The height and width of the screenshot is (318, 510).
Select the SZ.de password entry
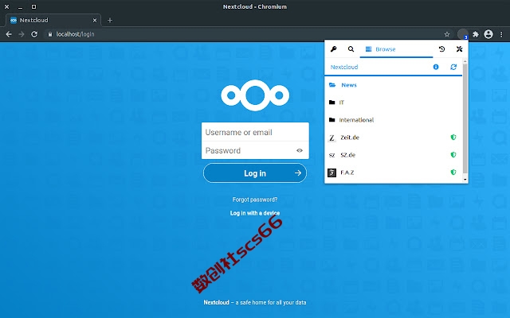(x=393, y=155)
